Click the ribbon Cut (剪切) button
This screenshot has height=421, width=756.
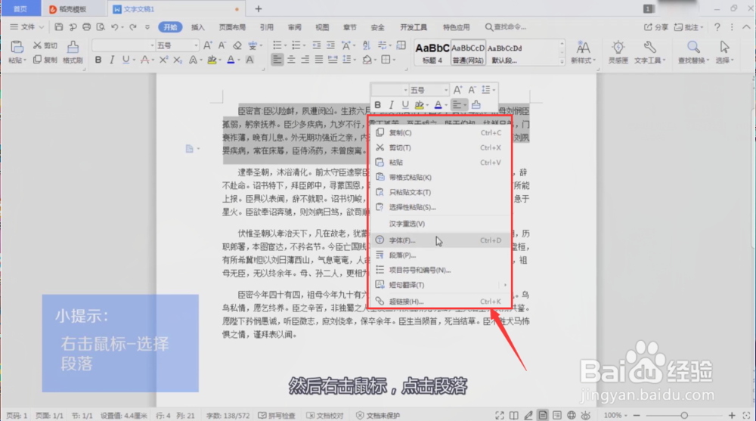point(45,45)
